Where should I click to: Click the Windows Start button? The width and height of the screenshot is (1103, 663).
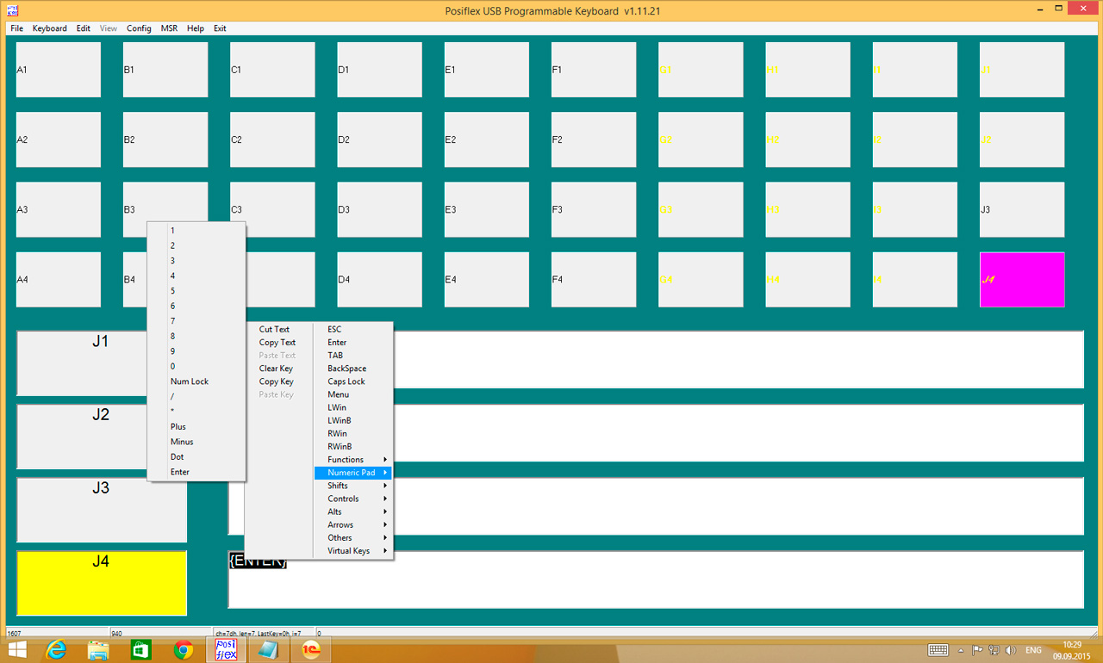(16, 650)
